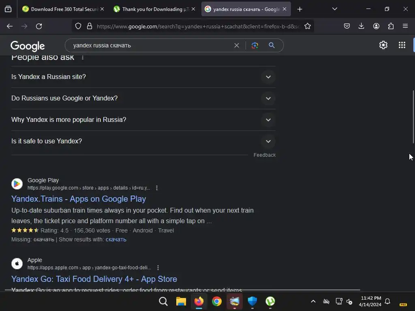Click the Google search input field
Image resolution: width=415 pixels, height=311 pixels.
(151, 45)
